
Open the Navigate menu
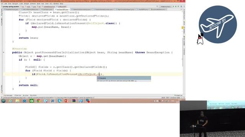[15, 3]
